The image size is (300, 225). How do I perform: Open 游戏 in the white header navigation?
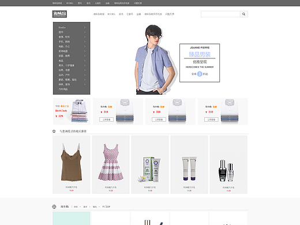121,14
